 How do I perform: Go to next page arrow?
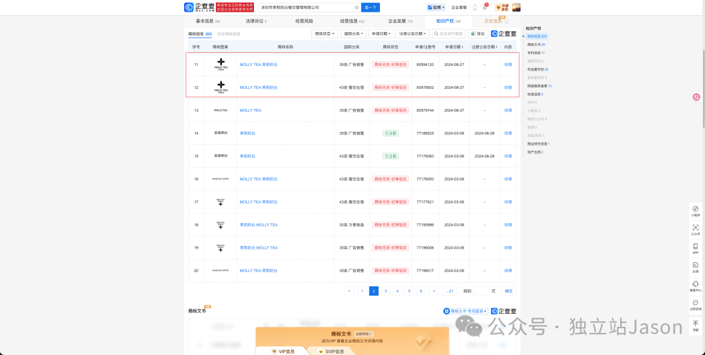coord(433,291)
